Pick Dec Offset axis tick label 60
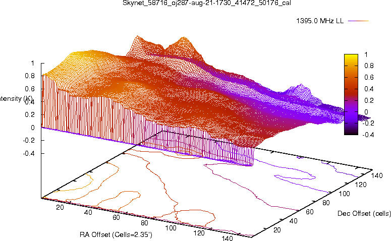Image resolution: width=391 pixels, height=241 pixels. tap(310, 212)
